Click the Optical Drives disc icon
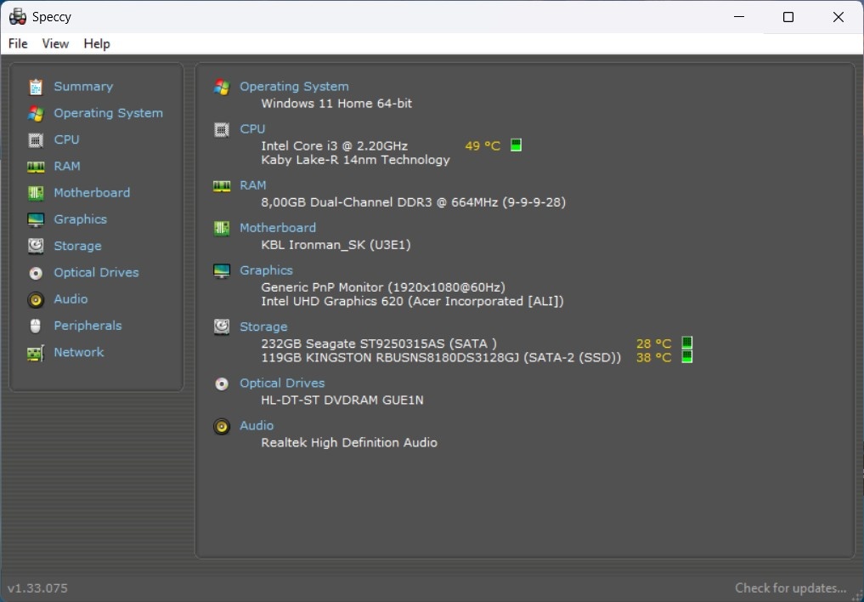Image resolution: width=864 pixels, height=602 pixels. [35, 272]
